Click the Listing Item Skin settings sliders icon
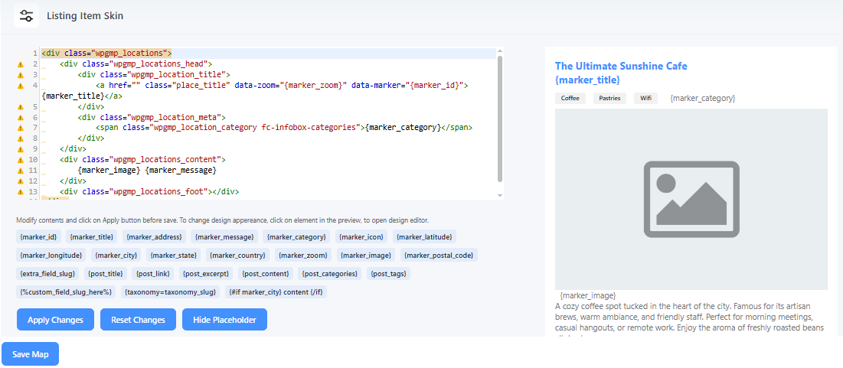Screen dimensions: 843x368 pos(26,15)
